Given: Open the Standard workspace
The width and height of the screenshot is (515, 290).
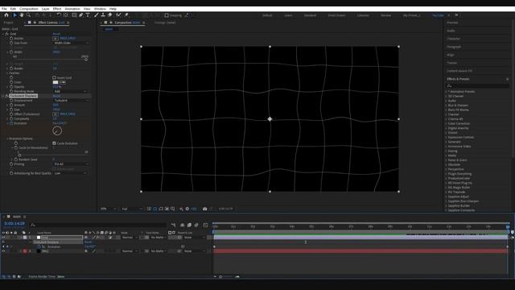Looking at the screenshot, I should 310,15.
